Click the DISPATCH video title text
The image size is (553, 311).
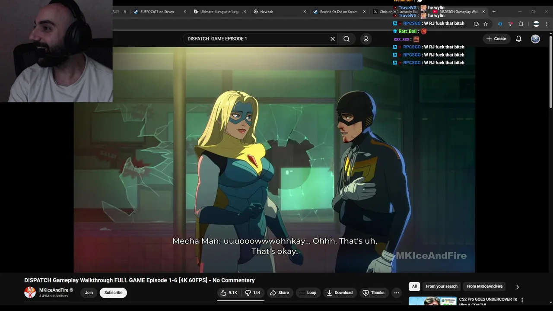click(140, 280)
